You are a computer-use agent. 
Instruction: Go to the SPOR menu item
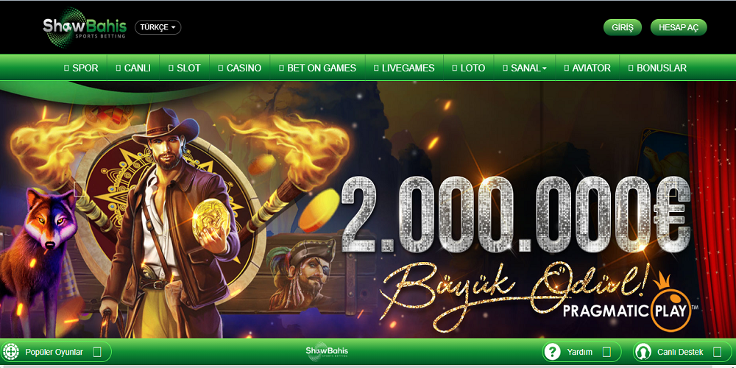[81, 68]
